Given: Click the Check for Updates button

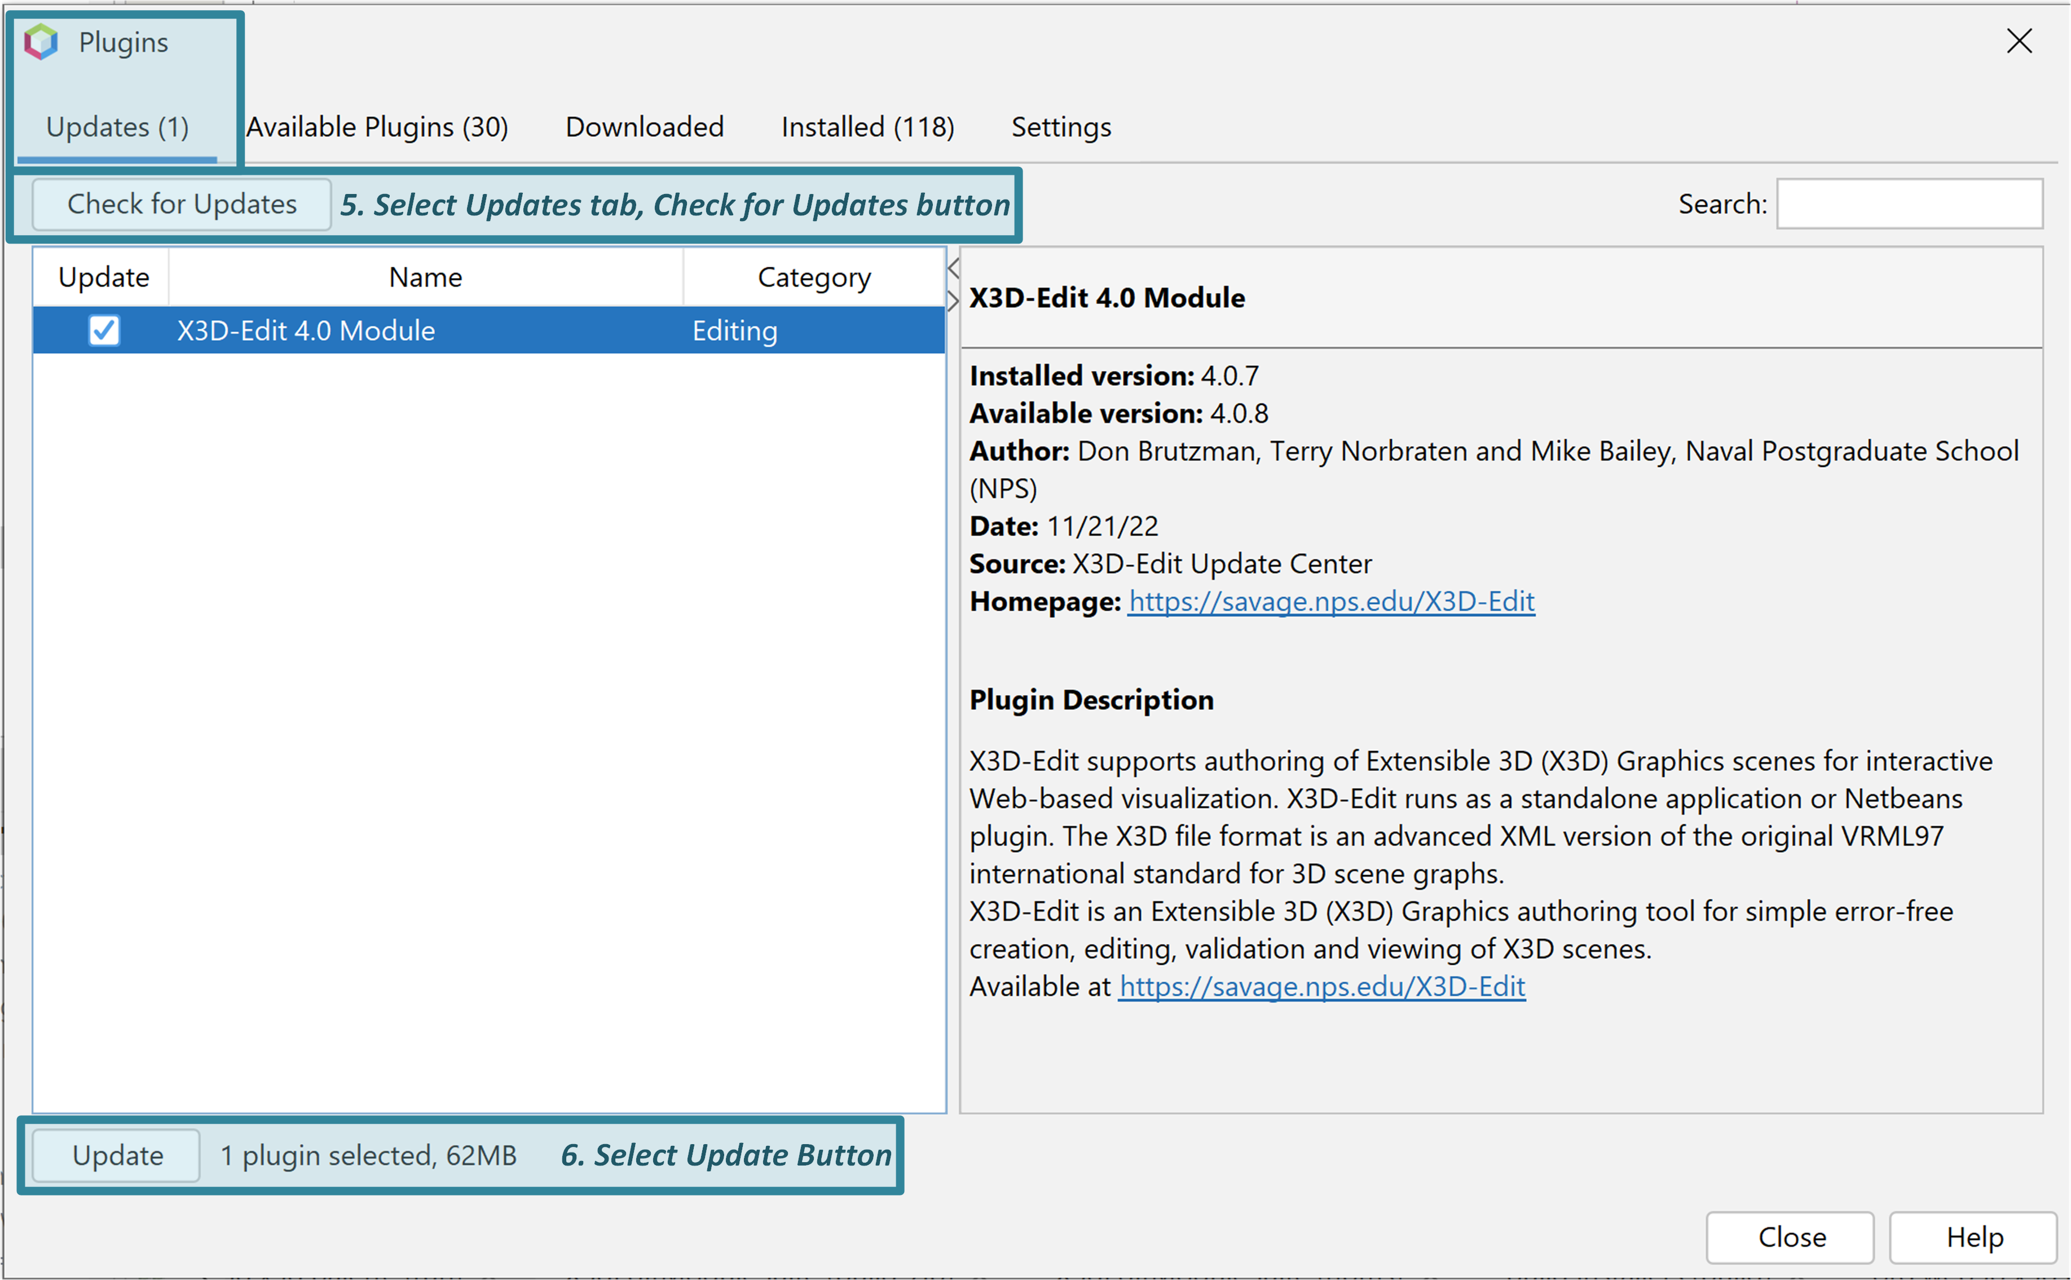Looking at the screenshot, I should (181, 203).
